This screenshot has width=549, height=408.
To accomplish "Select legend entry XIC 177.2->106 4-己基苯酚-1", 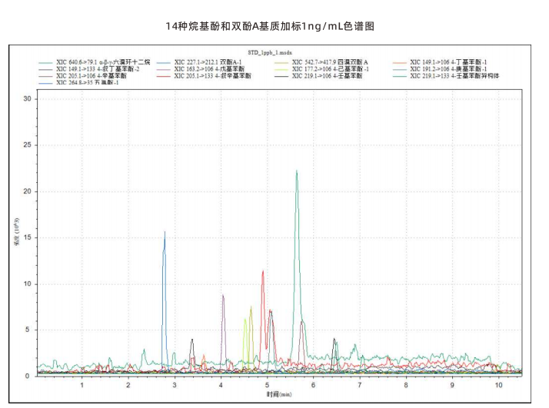I will [x=321, y=69].
